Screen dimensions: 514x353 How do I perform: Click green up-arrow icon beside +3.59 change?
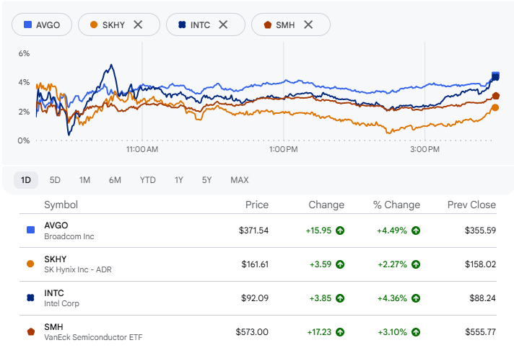[340, 264]
